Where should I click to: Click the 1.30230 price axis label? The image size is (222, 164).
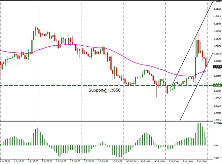[218, 106]
